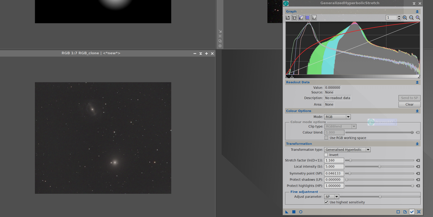Open the Adjust parameter SP dropdown
433x217 pixels.
332,197
